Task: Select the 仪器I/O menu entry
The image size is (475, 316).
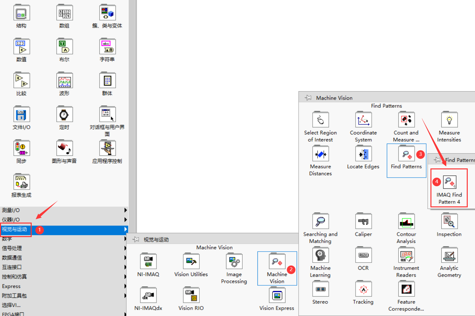Action: pos(64,220)
